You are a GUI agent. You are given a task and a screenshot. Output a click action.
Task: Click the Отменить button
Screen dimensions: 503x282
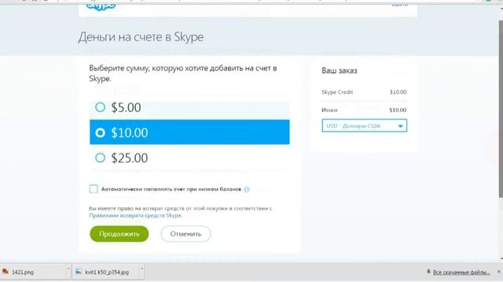point(185,233)
